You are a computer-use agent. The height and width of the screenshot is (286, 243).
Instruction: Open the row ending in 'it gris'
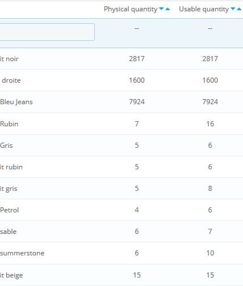[x=122, y=189]
